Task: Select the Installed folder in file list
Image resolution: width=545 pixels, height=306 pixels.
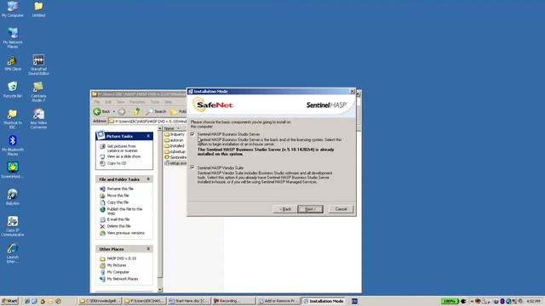Action: (x=175, y=146)
